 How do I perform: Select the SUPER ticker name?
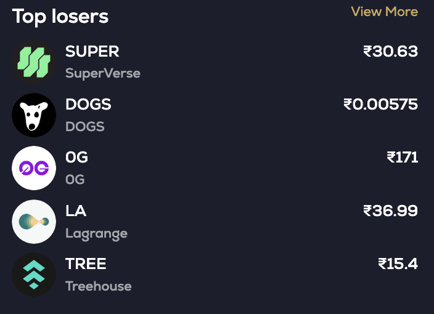pos(92,52)
